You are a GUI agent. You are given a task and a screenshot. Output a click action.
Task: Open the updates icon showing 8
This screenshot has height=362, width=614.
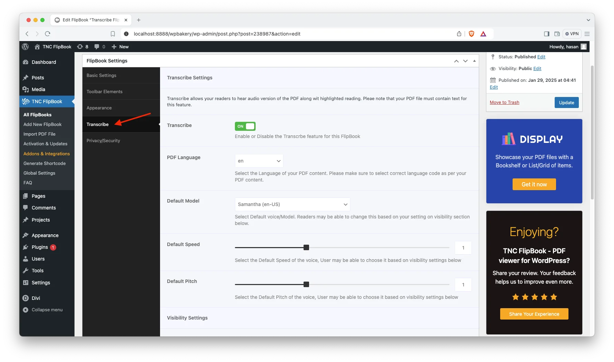click(82, 47)
